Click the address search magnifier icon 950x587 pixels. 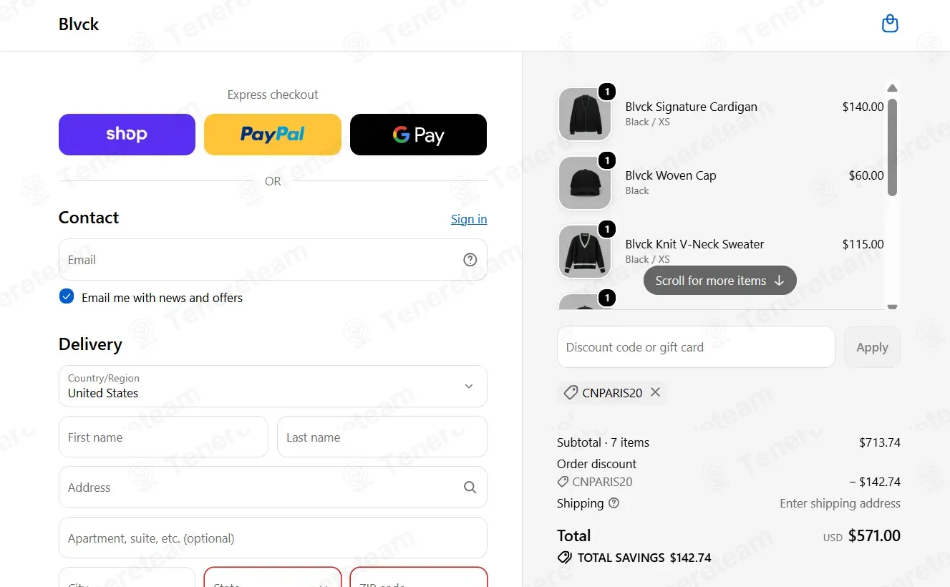click(470, 487)
